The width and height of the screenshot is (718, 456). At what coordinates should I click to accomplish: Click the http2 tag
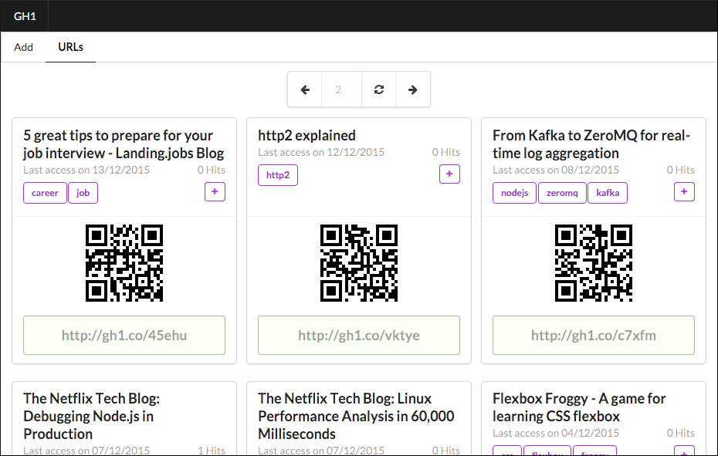(278, 175)
